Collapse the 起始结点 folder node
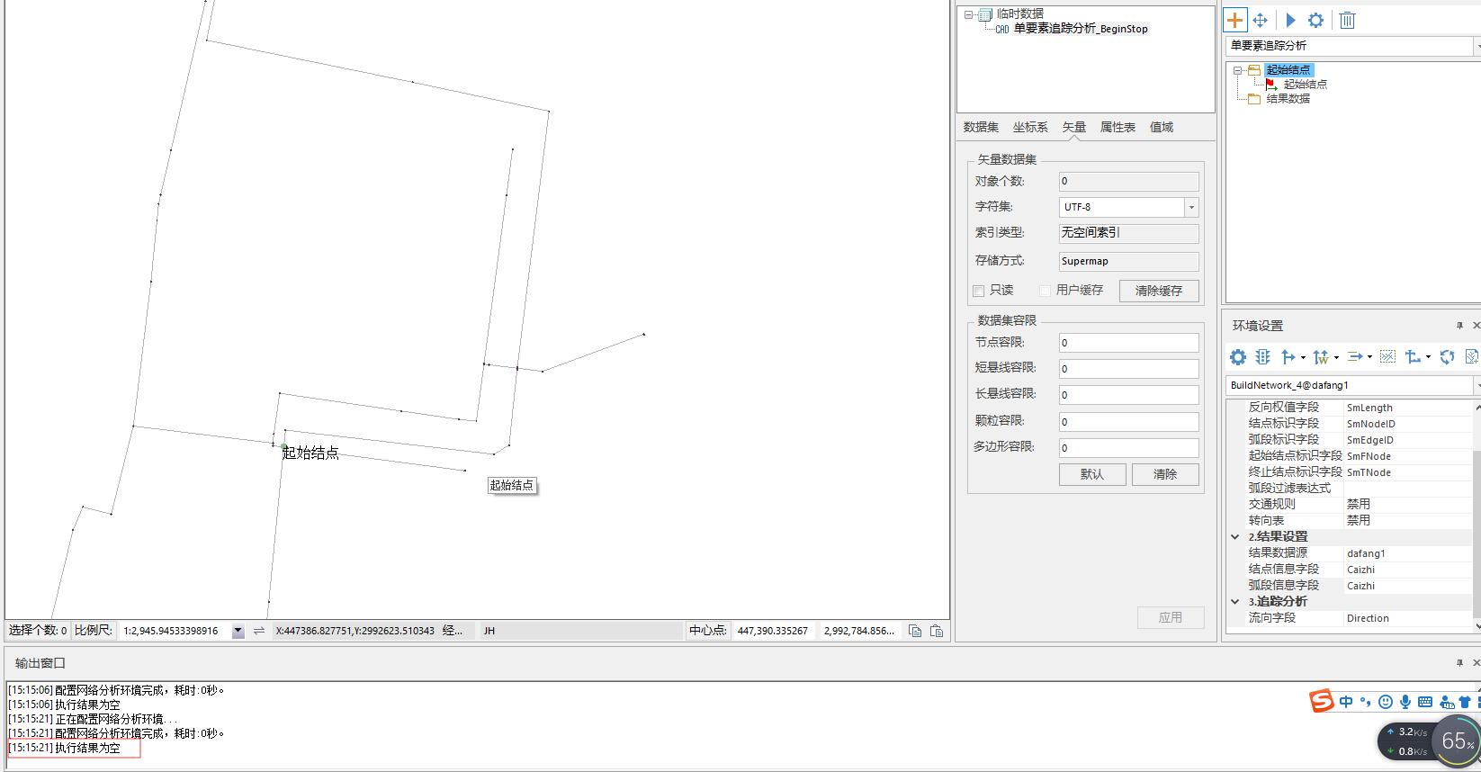The height and width of the screenshot is (772, 1481). (1238, 70)
